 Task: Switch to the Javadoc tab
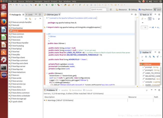tap(63, 90)
